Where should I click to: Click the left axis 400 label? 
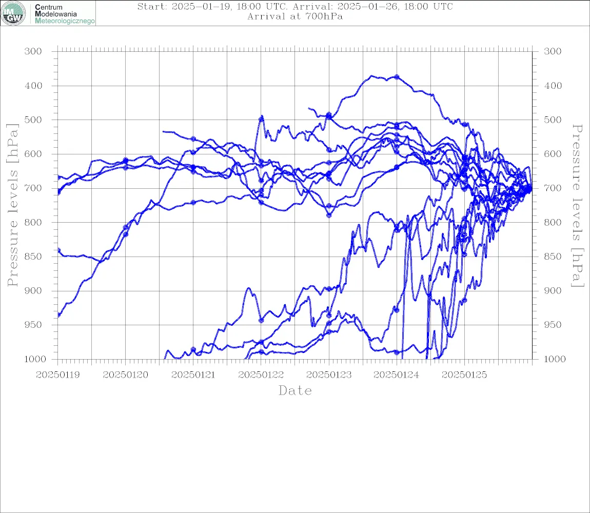pos(33,86)
